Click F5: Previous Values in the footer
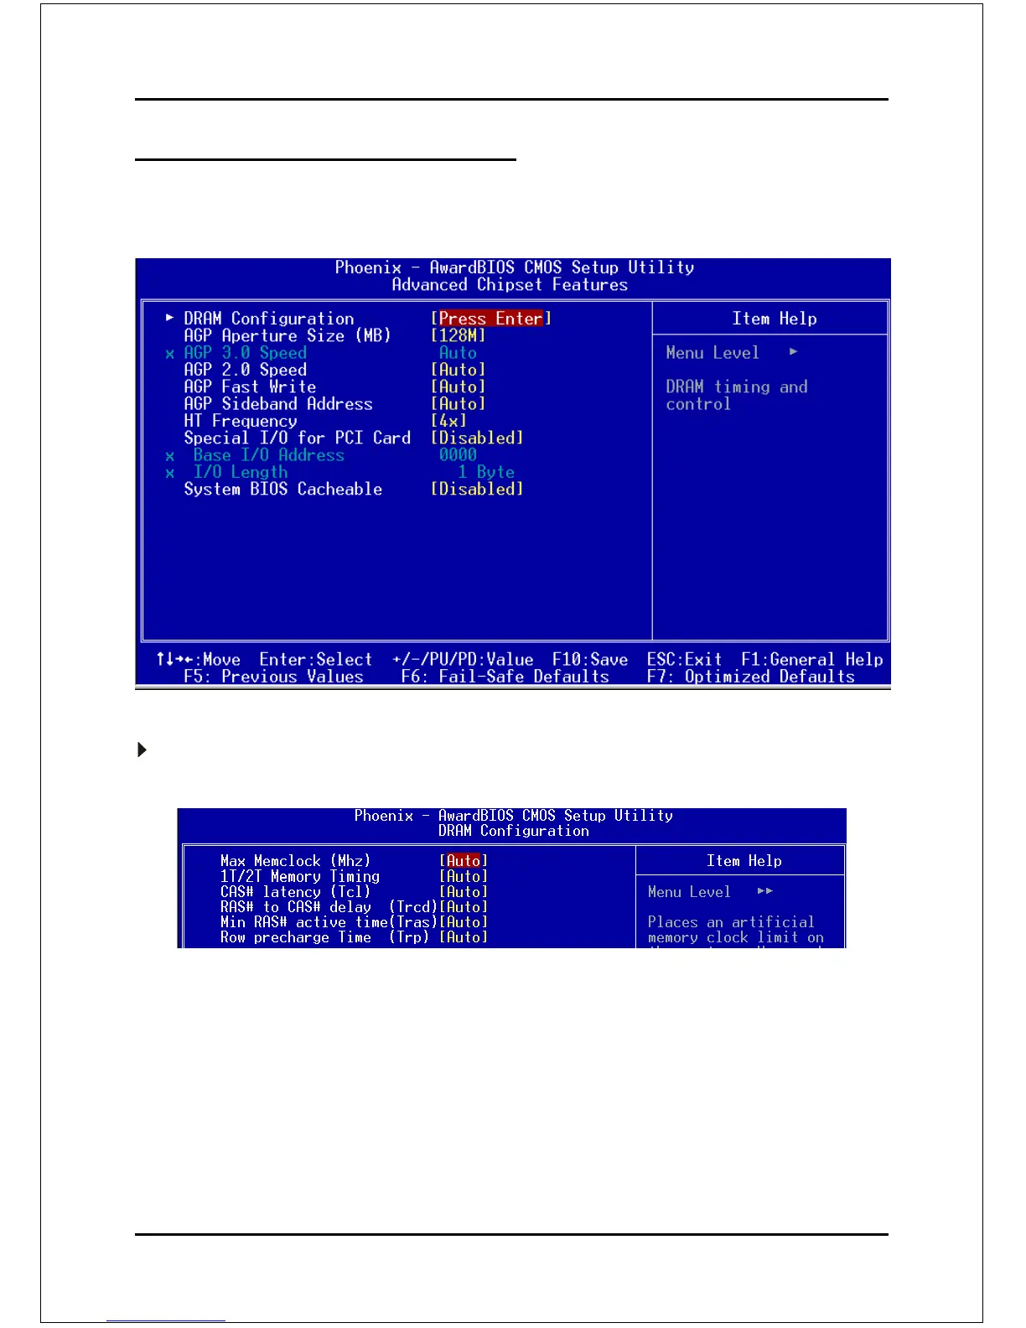1026x1328 pixels. (274, 677)
